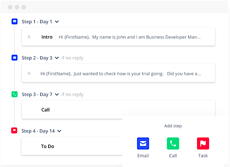This screenshot has width=230, height=167.
Task: Click the A variant marker on Intro email
Action: click(29, 37)
